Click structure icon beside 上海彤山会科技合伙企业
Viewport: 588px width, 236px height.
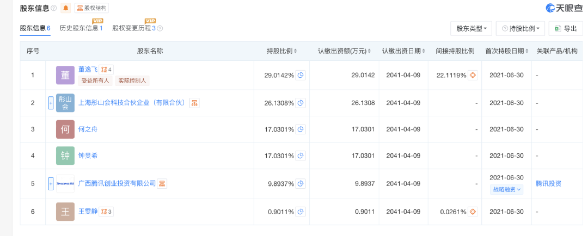click(x=194, y=103)
